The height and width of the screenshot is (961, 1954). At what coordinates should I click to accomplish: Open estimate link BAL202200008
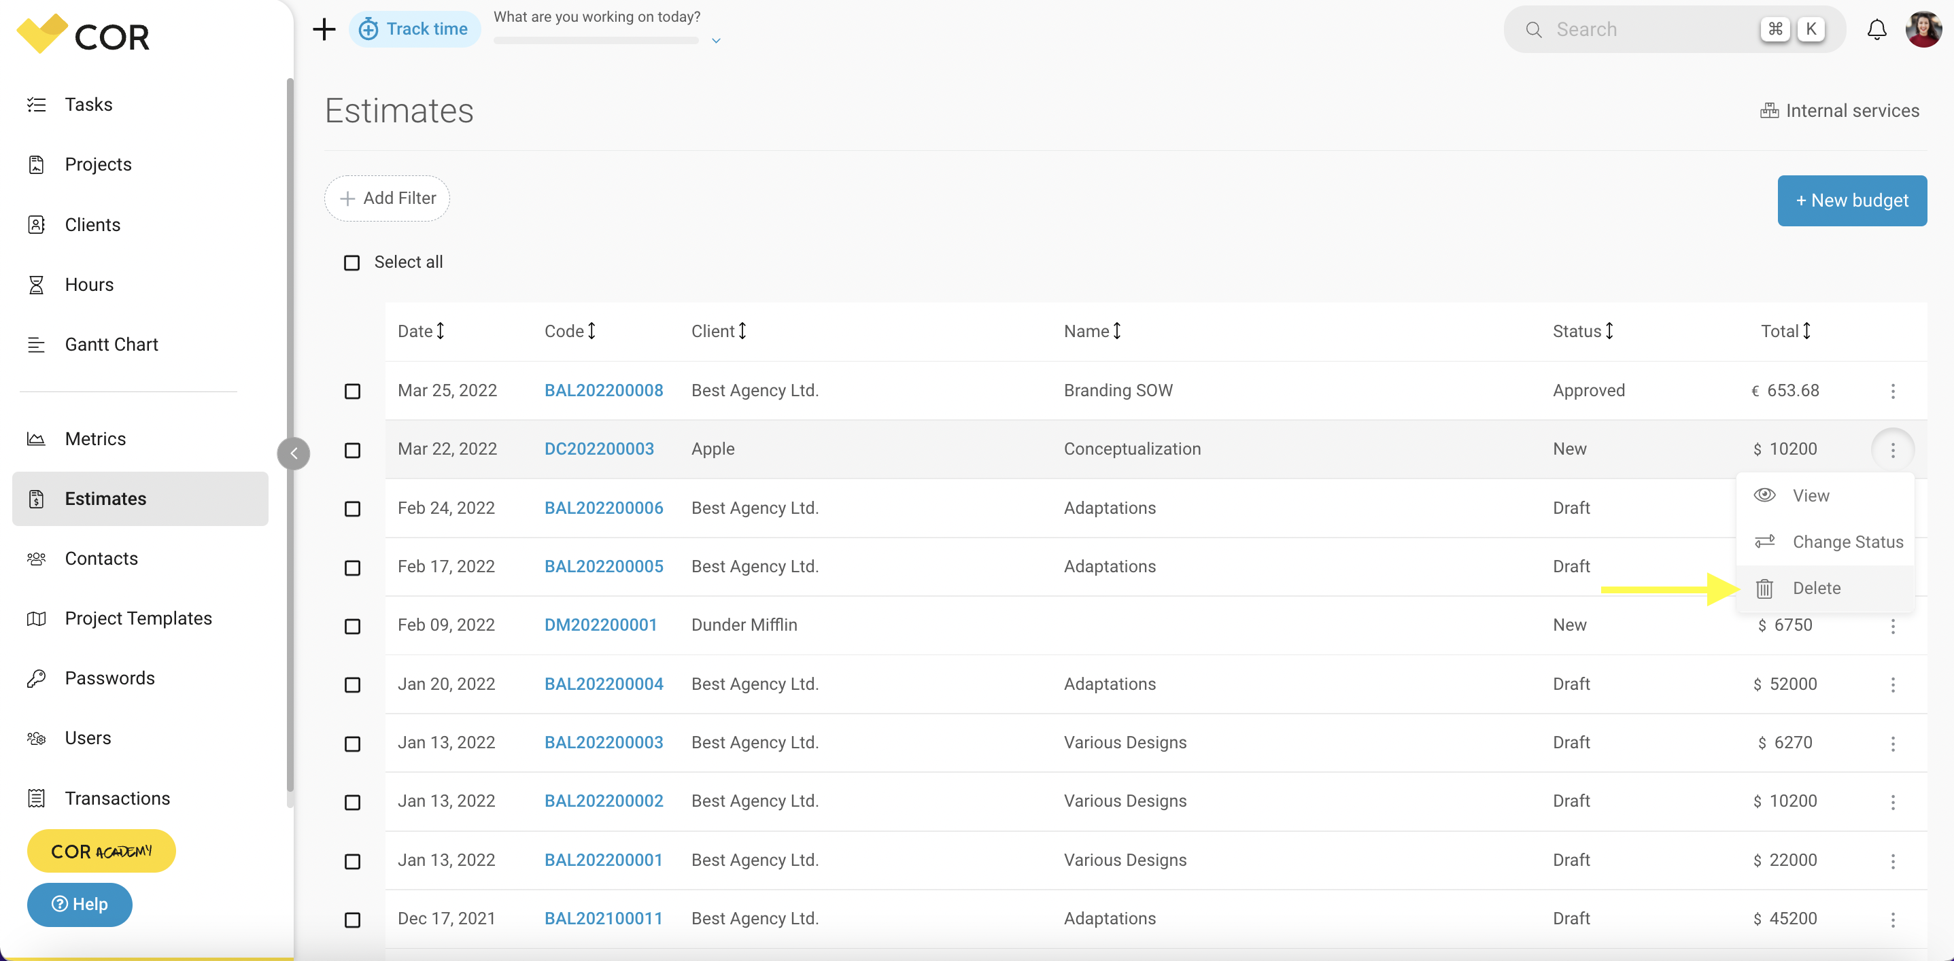coord(604,391)
